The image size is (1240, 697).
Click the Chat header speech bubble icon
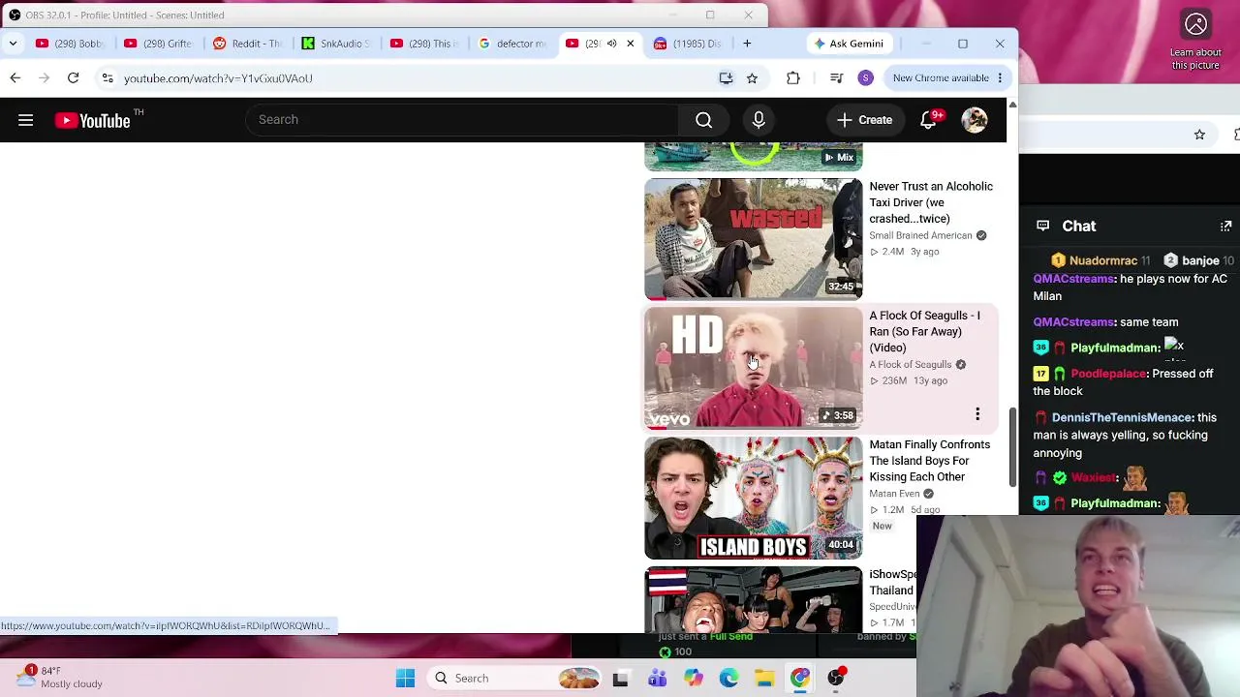click(1042, 226)
